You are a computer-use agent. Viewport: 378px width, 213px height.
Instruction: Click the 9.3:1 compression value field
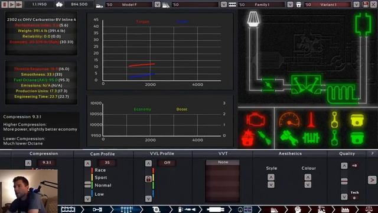pyautogui.click(x=47, y=163)
